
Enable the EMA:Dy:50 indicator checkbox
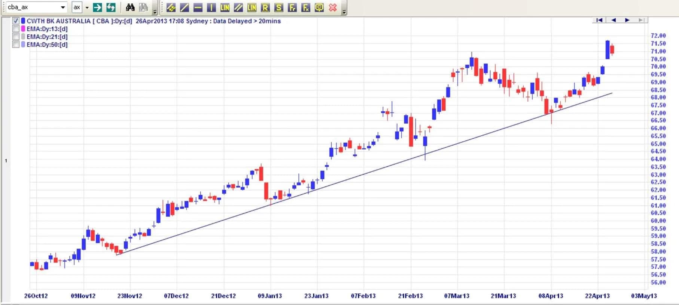pos(16,44)
